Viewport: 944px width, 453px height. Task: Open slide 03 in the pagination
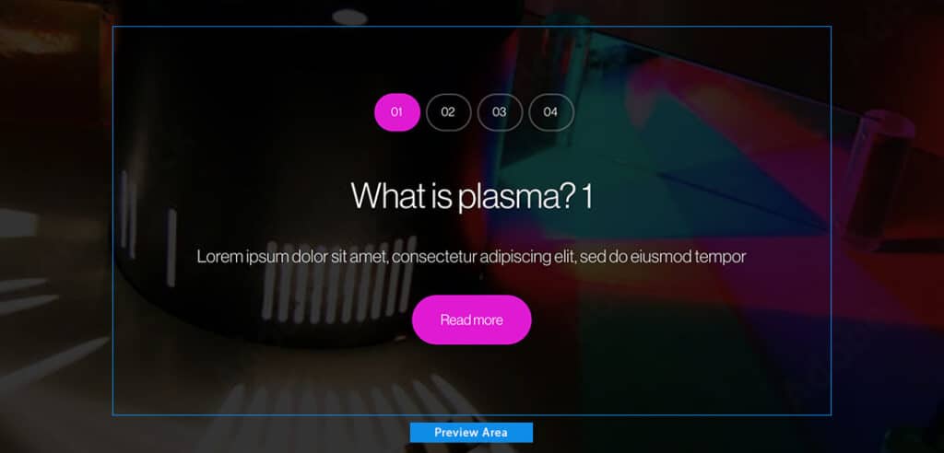tap(499, 112)
